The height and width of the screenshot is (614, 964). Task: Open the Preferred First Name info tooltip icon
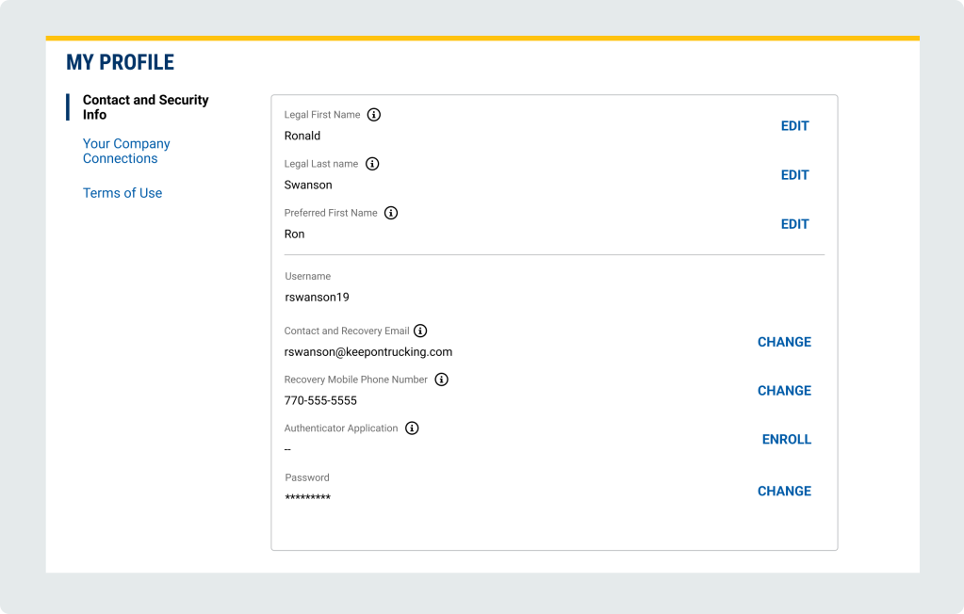tap(391, 213)
